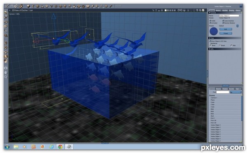The width and height of the screenshot is (247, 153).
Task: Click the round target icon in top toolbar
Action: tap(106, 6)
